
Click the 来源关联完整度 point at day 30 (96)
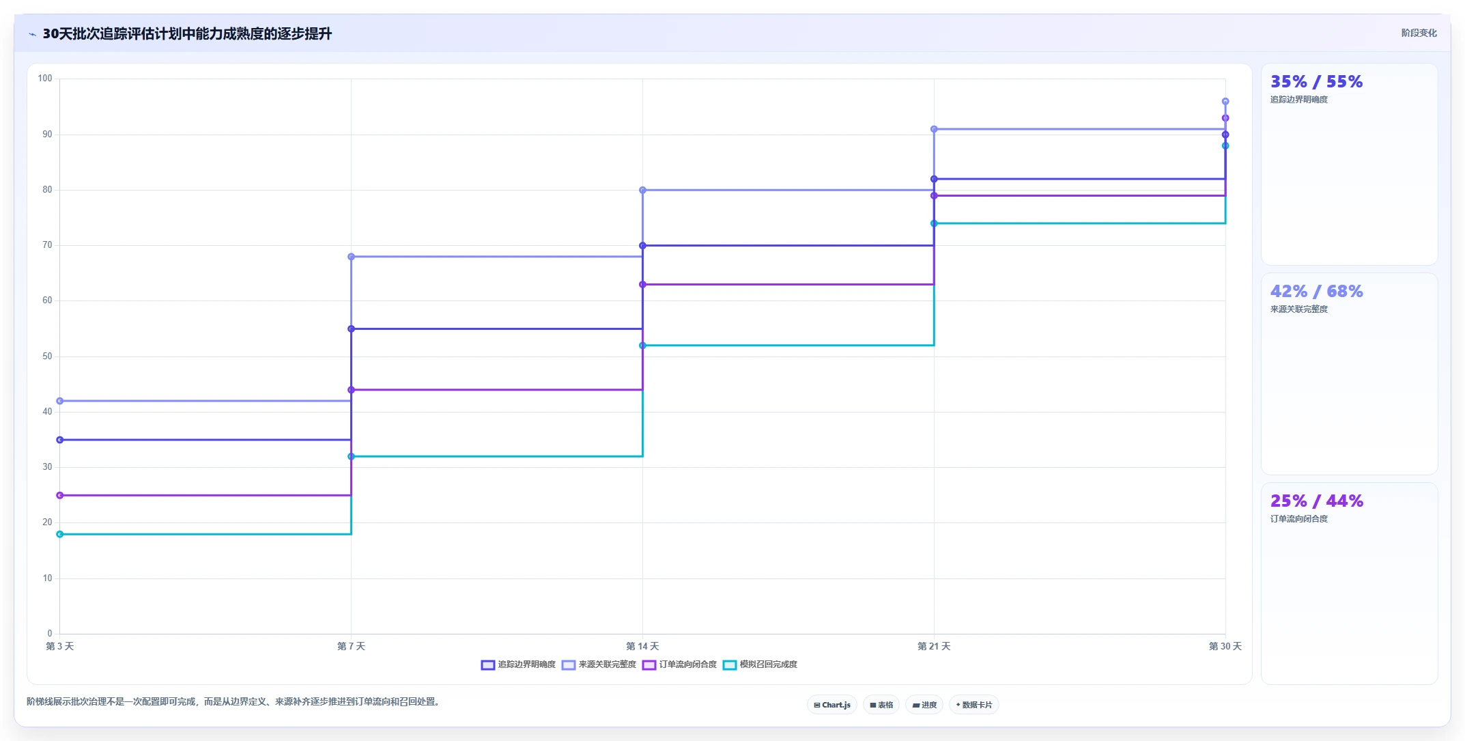pos(1225,101)
